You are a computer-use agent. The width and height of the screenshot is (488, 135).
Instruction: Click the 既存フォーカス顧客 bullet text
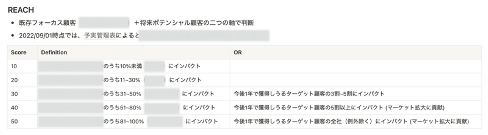point(47,23)
